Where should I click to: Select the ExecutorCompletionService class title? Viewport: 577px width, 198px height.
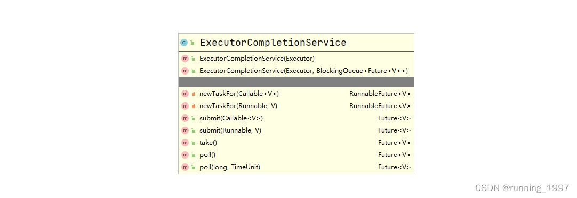tap(273, 43)
